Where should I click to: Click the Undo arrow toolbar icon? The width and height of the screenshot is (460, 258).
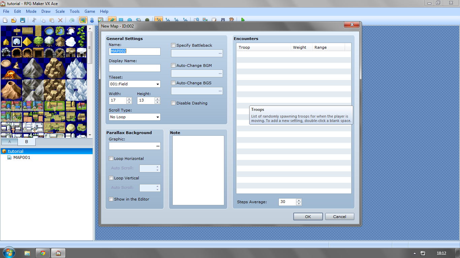pos(71,20)
